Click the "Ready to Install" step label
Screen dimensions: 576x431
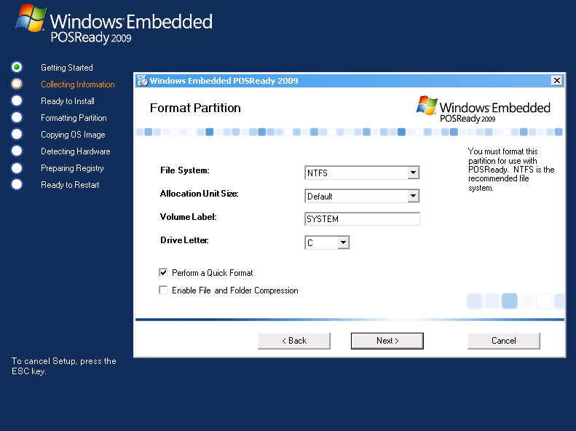68,101
